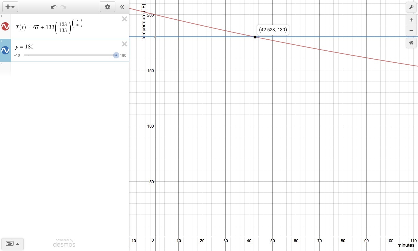Open the Add Item menu

pyautogui.click(x=10, y=7)
